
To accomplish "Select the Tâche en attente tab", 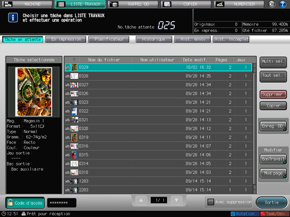I will point(22,40).
